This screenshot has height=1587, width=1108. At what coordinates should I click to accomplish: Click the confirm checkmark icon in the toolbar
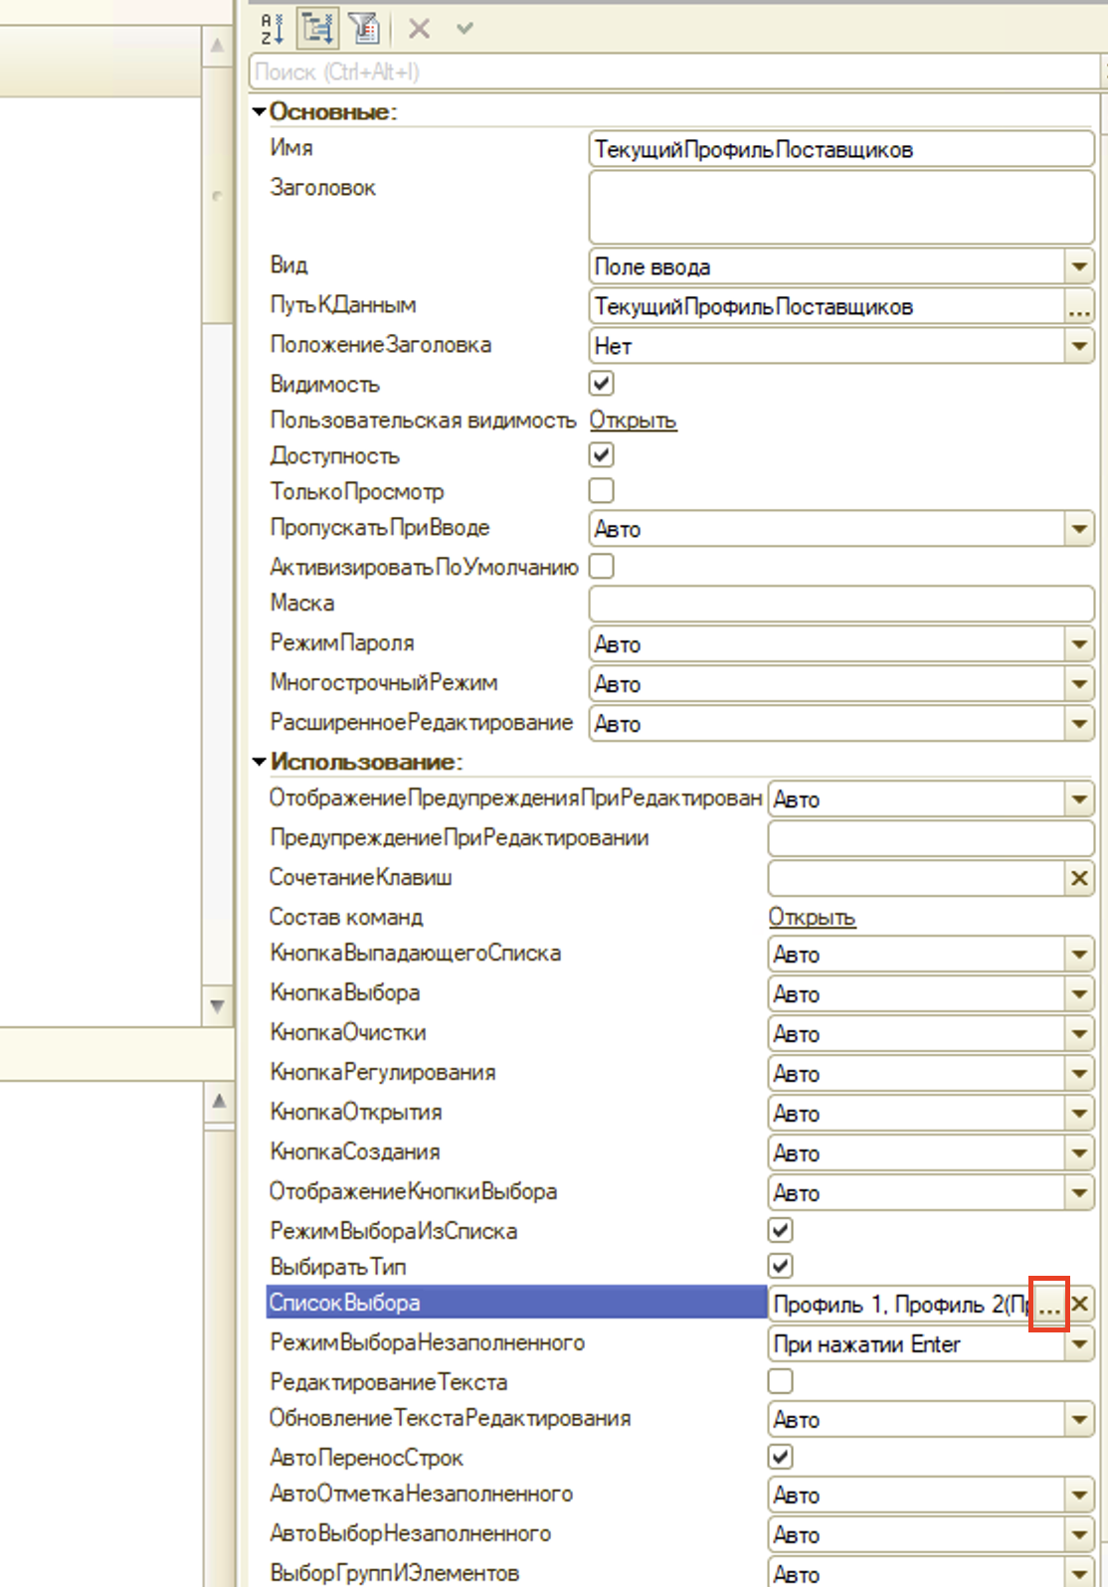tap(464, 29)
